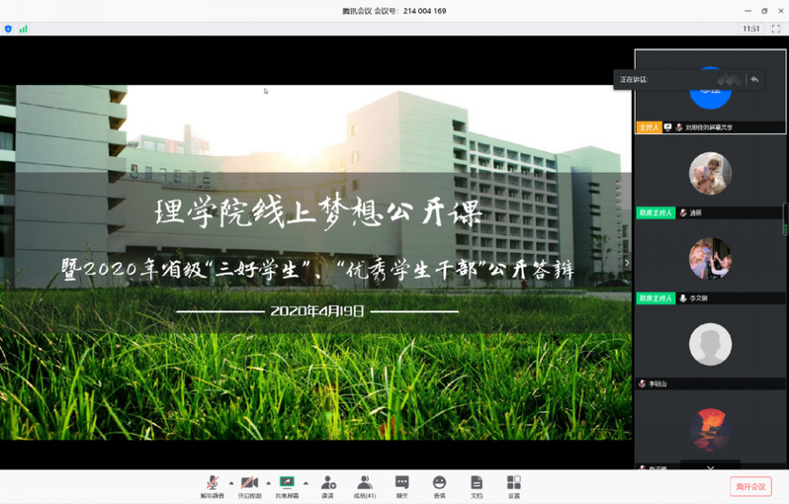Collapse the participant sidebar with the arrow
789x504 pixels.
626,263
